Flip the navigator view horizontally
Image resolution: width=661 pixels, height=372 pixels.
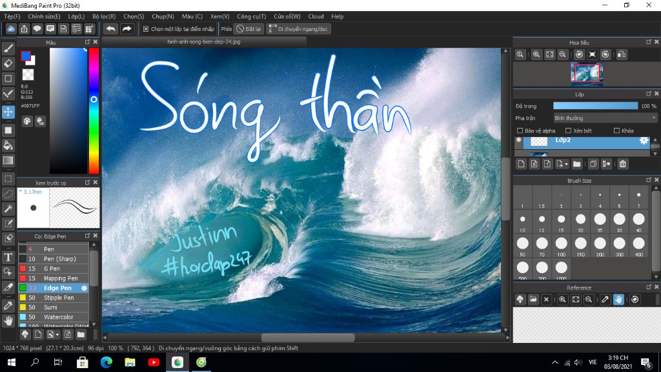622,54
